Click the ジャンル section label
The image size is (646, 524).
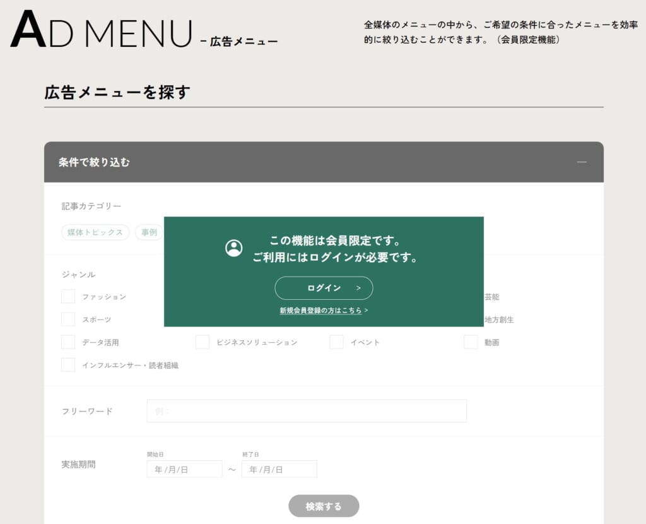coord(79,275)
